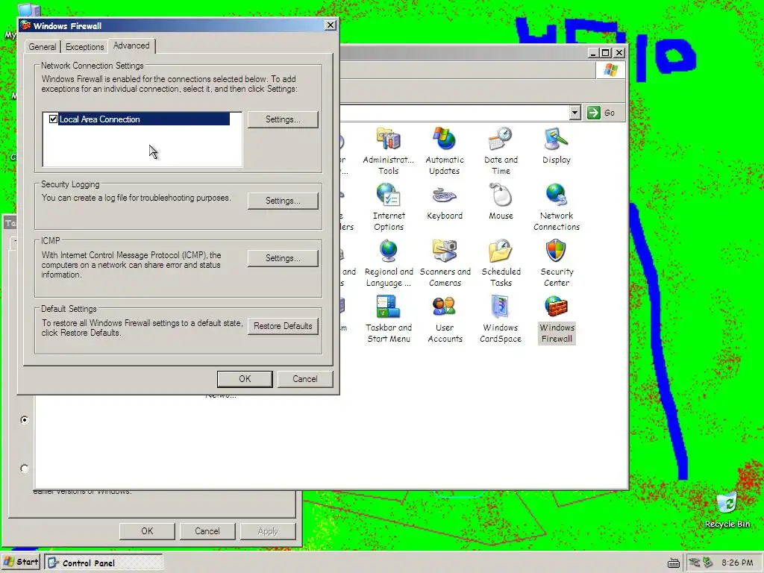The height and width of the screenshot is (573, 764).
Task: Open Scheduled Tasks icon
Action: (501, 263)
